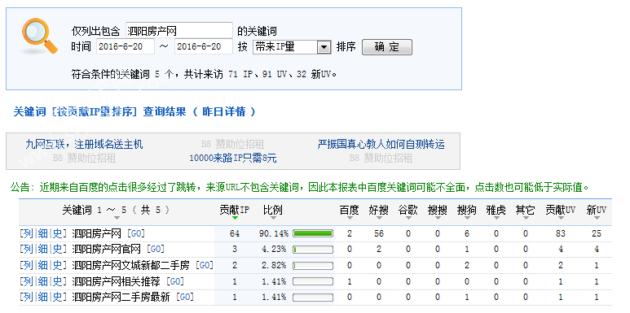Click the 90.14% ratio value
This screenshot has height=313, width=630.
274,233
